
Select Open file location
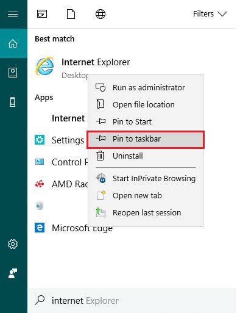click(x=146, y=105)
